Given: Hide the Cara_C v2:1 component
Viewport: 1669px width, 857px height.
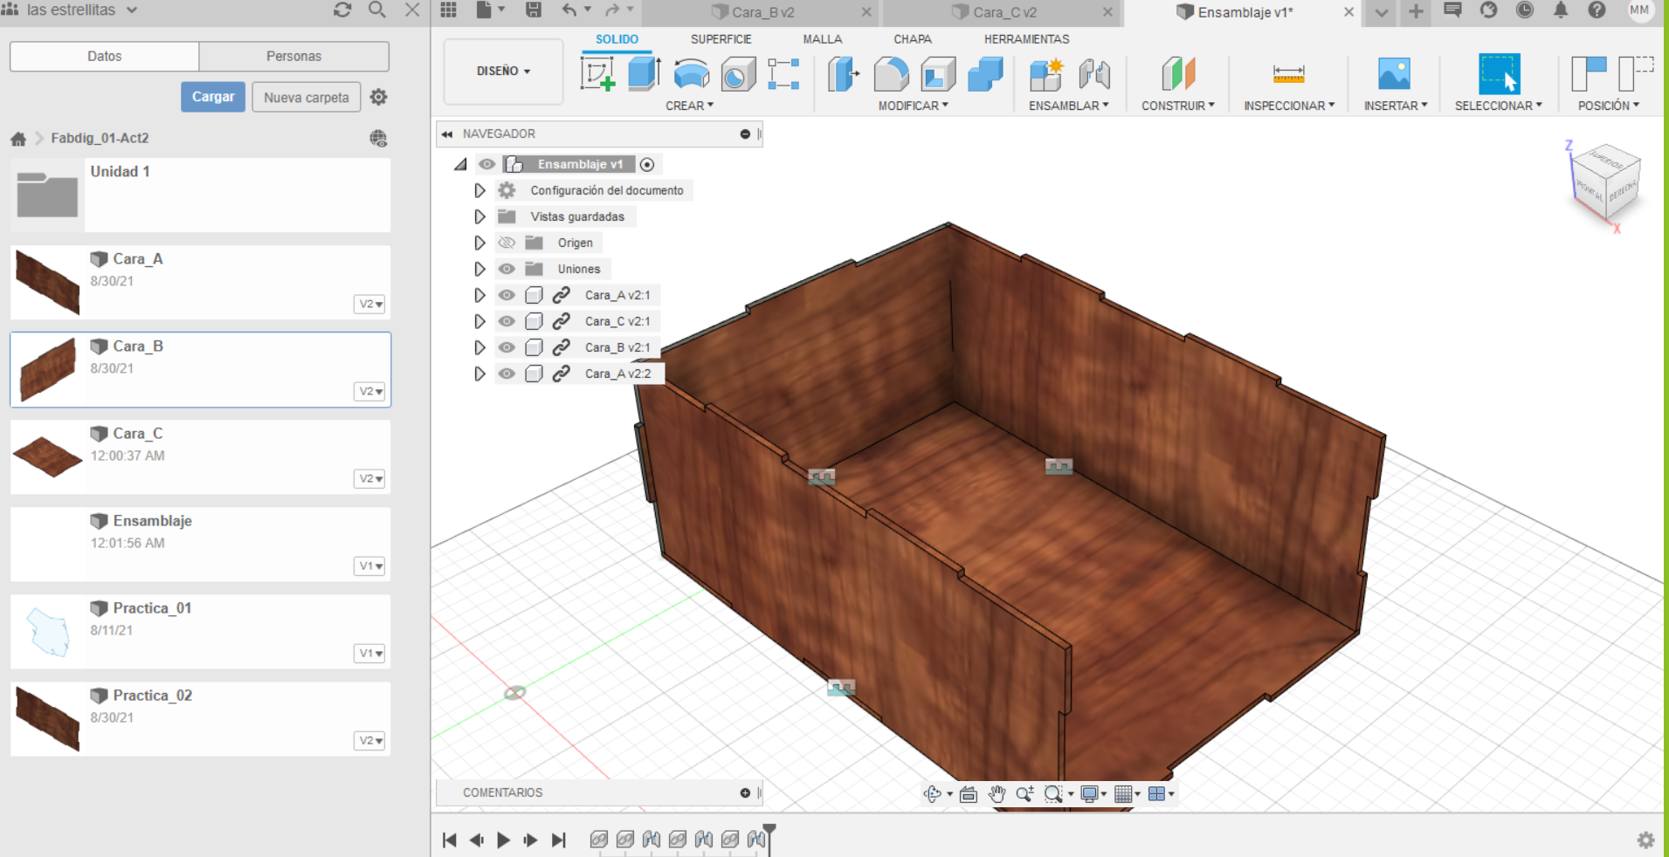Looking at the screenshot, I should [507, 321].
